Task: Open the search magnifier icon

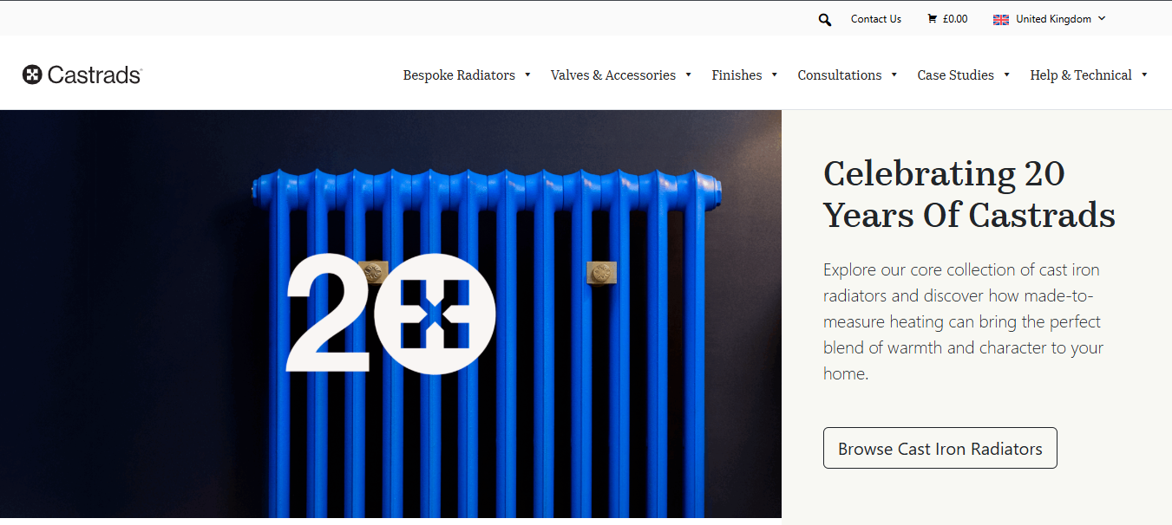Action: tap(824, 19)
